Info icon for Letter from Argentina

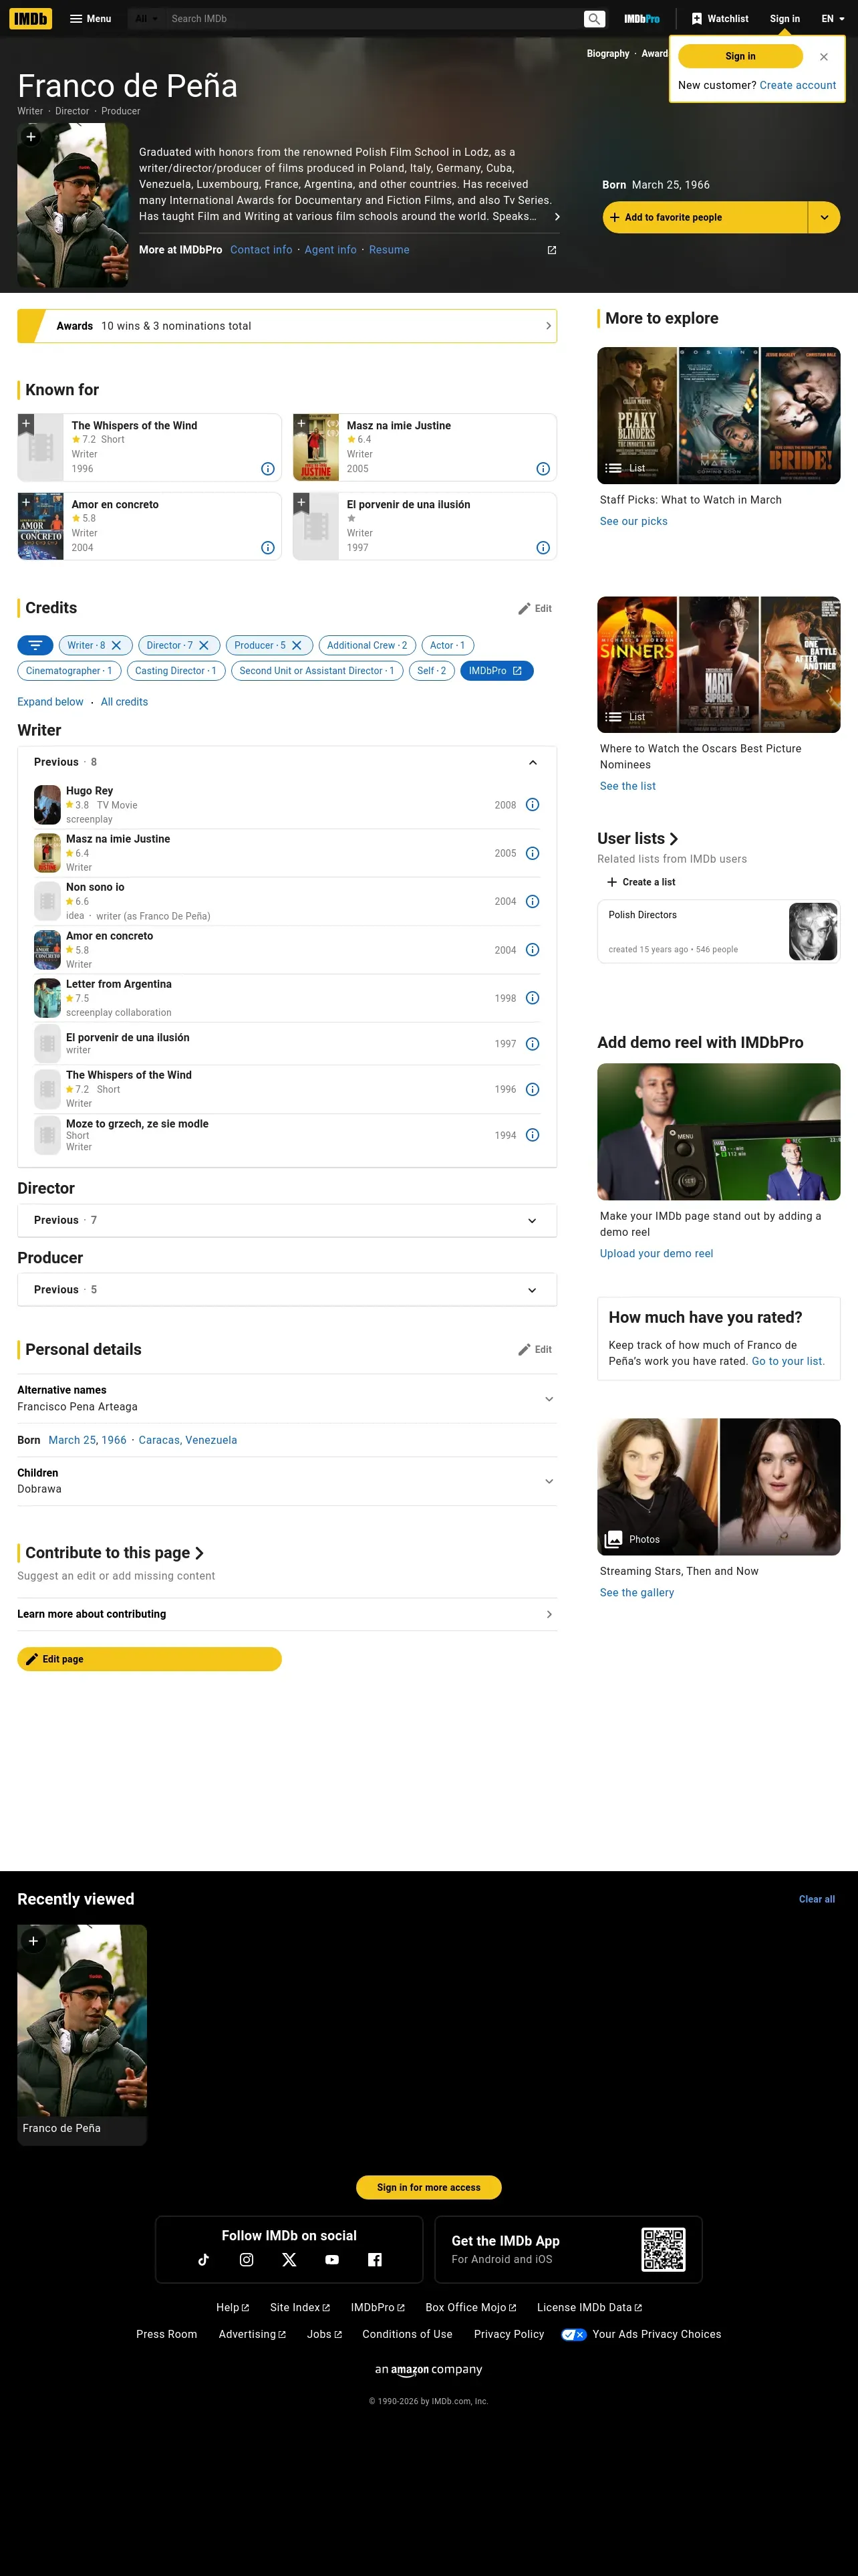pyautogui.click(x=533, y=998)
